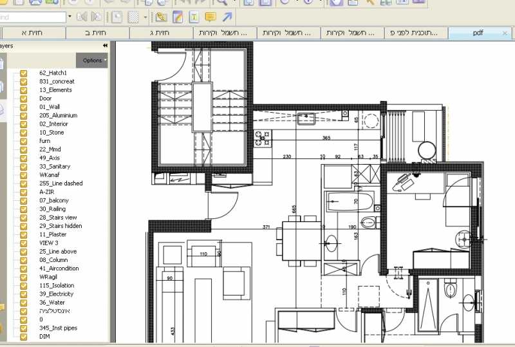Viewport: 515px width, 347px height.
Task: Select the arrow annotation tool
Action: pyautogui.click(x=227, y=17)
